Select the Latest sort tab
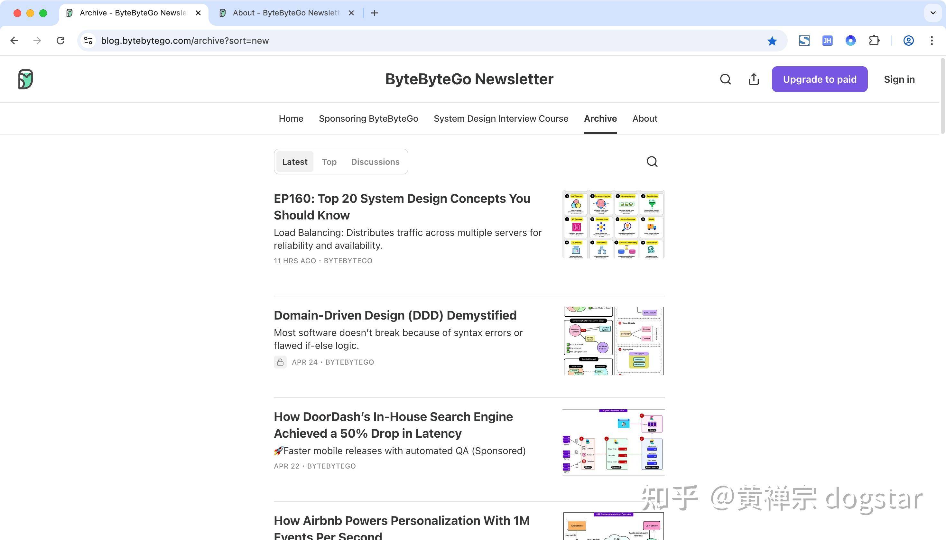The height and width of the screenshot is (540, 946). point(295,162)
